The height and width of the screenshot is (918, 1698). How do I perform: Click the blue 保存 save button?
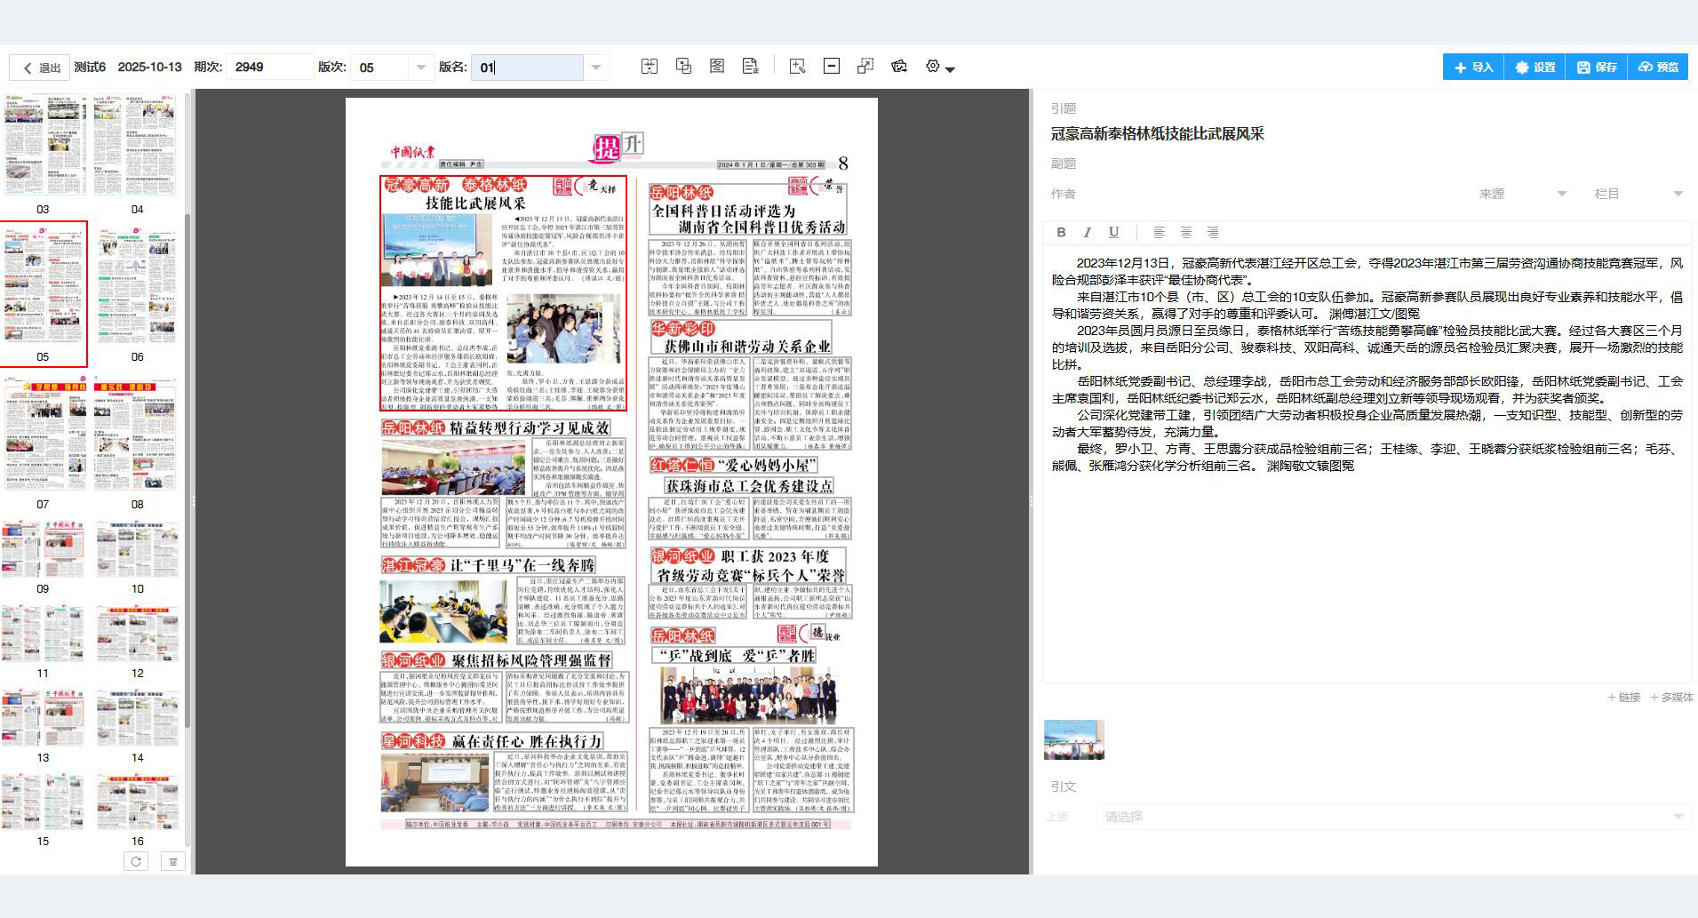click(1597, 67)
